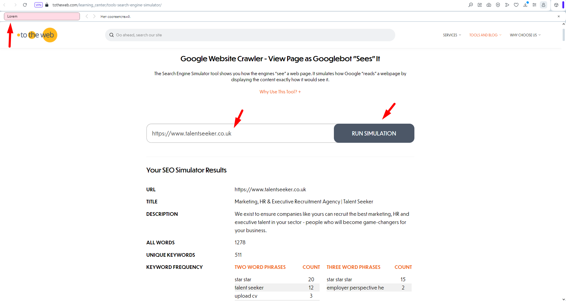The image size is (566, 301).
Task: Go forward in browser history
Action: click(x=15, y=5)
